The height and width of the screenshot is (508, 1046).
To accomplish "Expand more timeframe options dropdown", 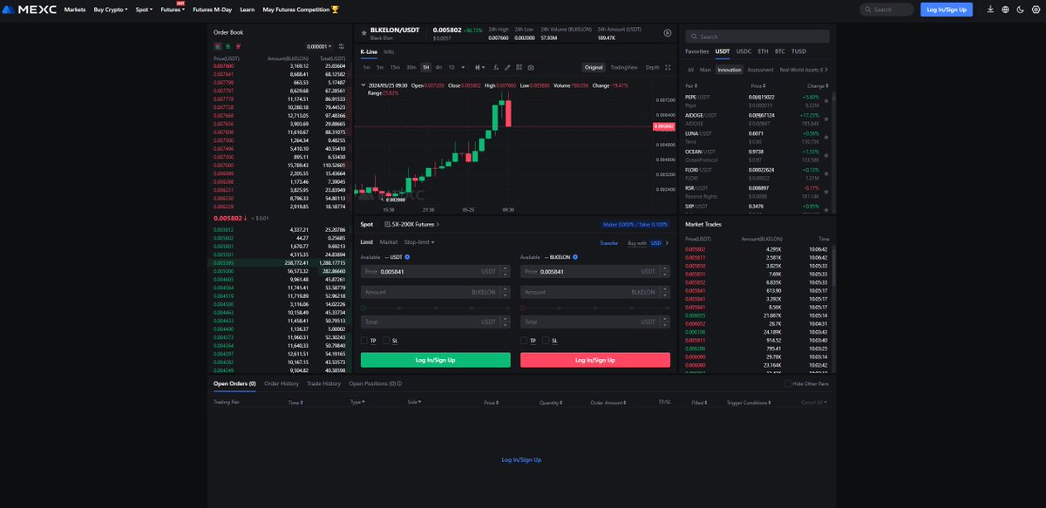I will (464, 67).
